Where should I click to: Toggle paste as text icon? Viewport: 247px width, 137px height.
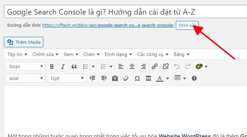tap(115, 78)
